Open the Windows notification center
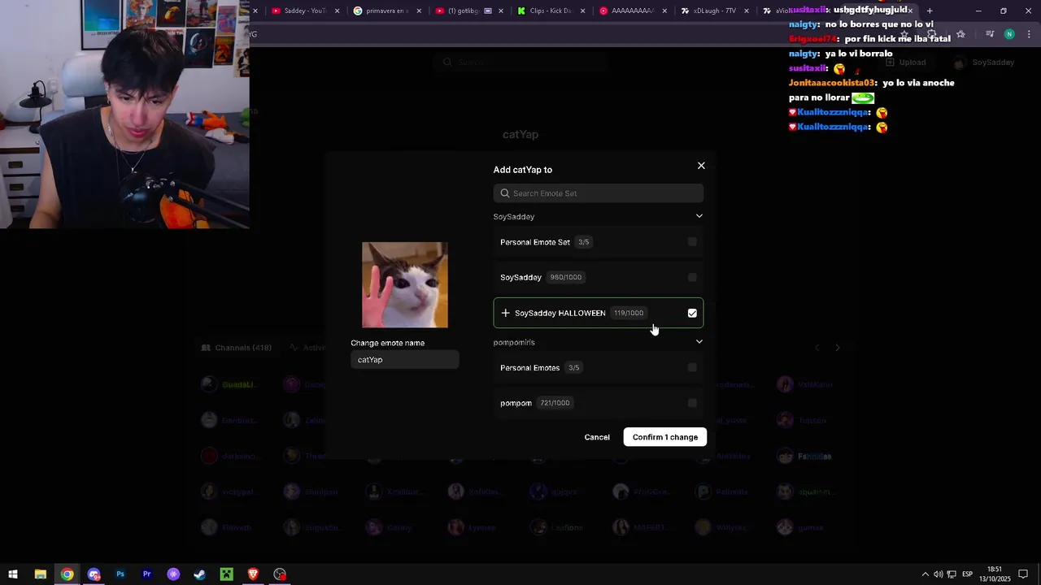 coord(1023,574)
